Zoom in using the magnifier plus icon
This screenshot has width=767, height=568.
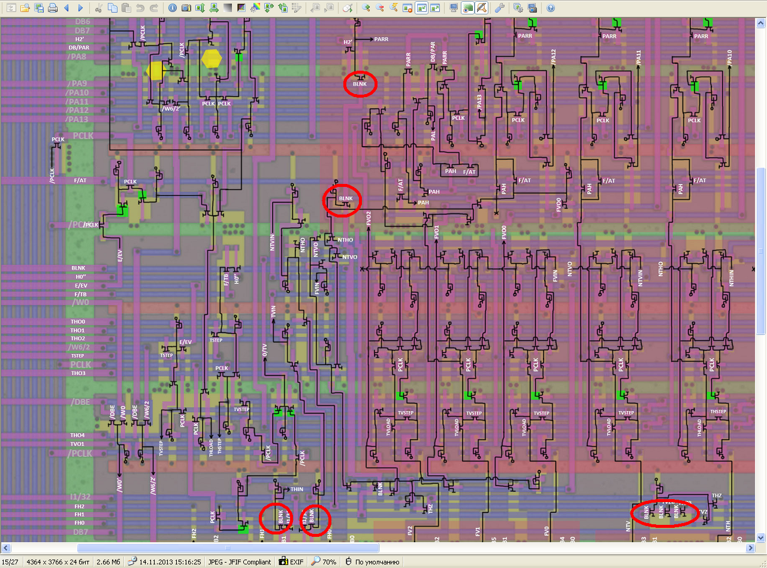[x=366, y=8]
